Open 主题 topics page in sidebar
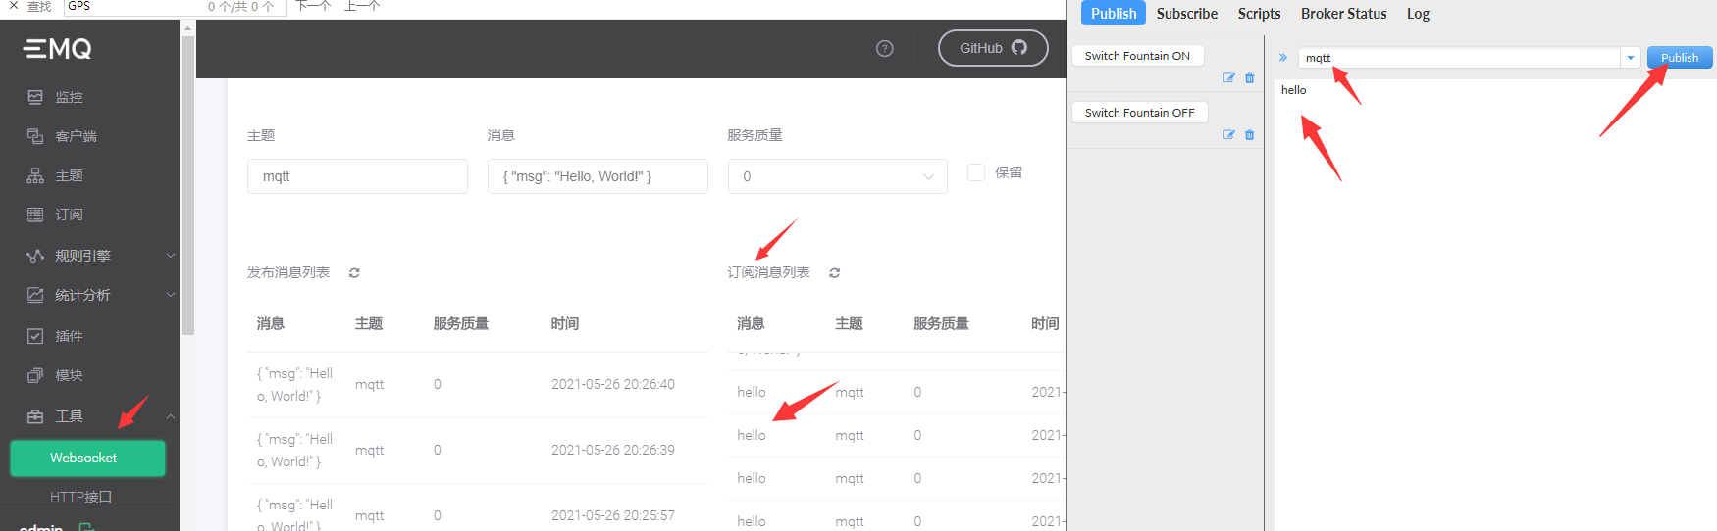 point(69,175)
